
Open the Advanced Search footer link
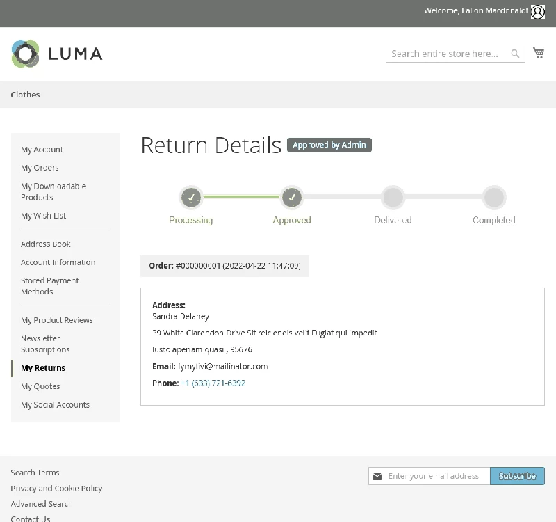pyautogui.click(x=42, y=504)
